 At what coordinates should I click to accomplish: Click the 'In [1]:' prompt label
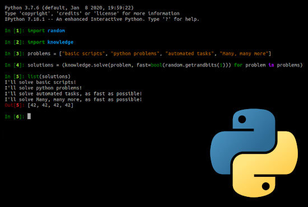[x=15, y=31]
